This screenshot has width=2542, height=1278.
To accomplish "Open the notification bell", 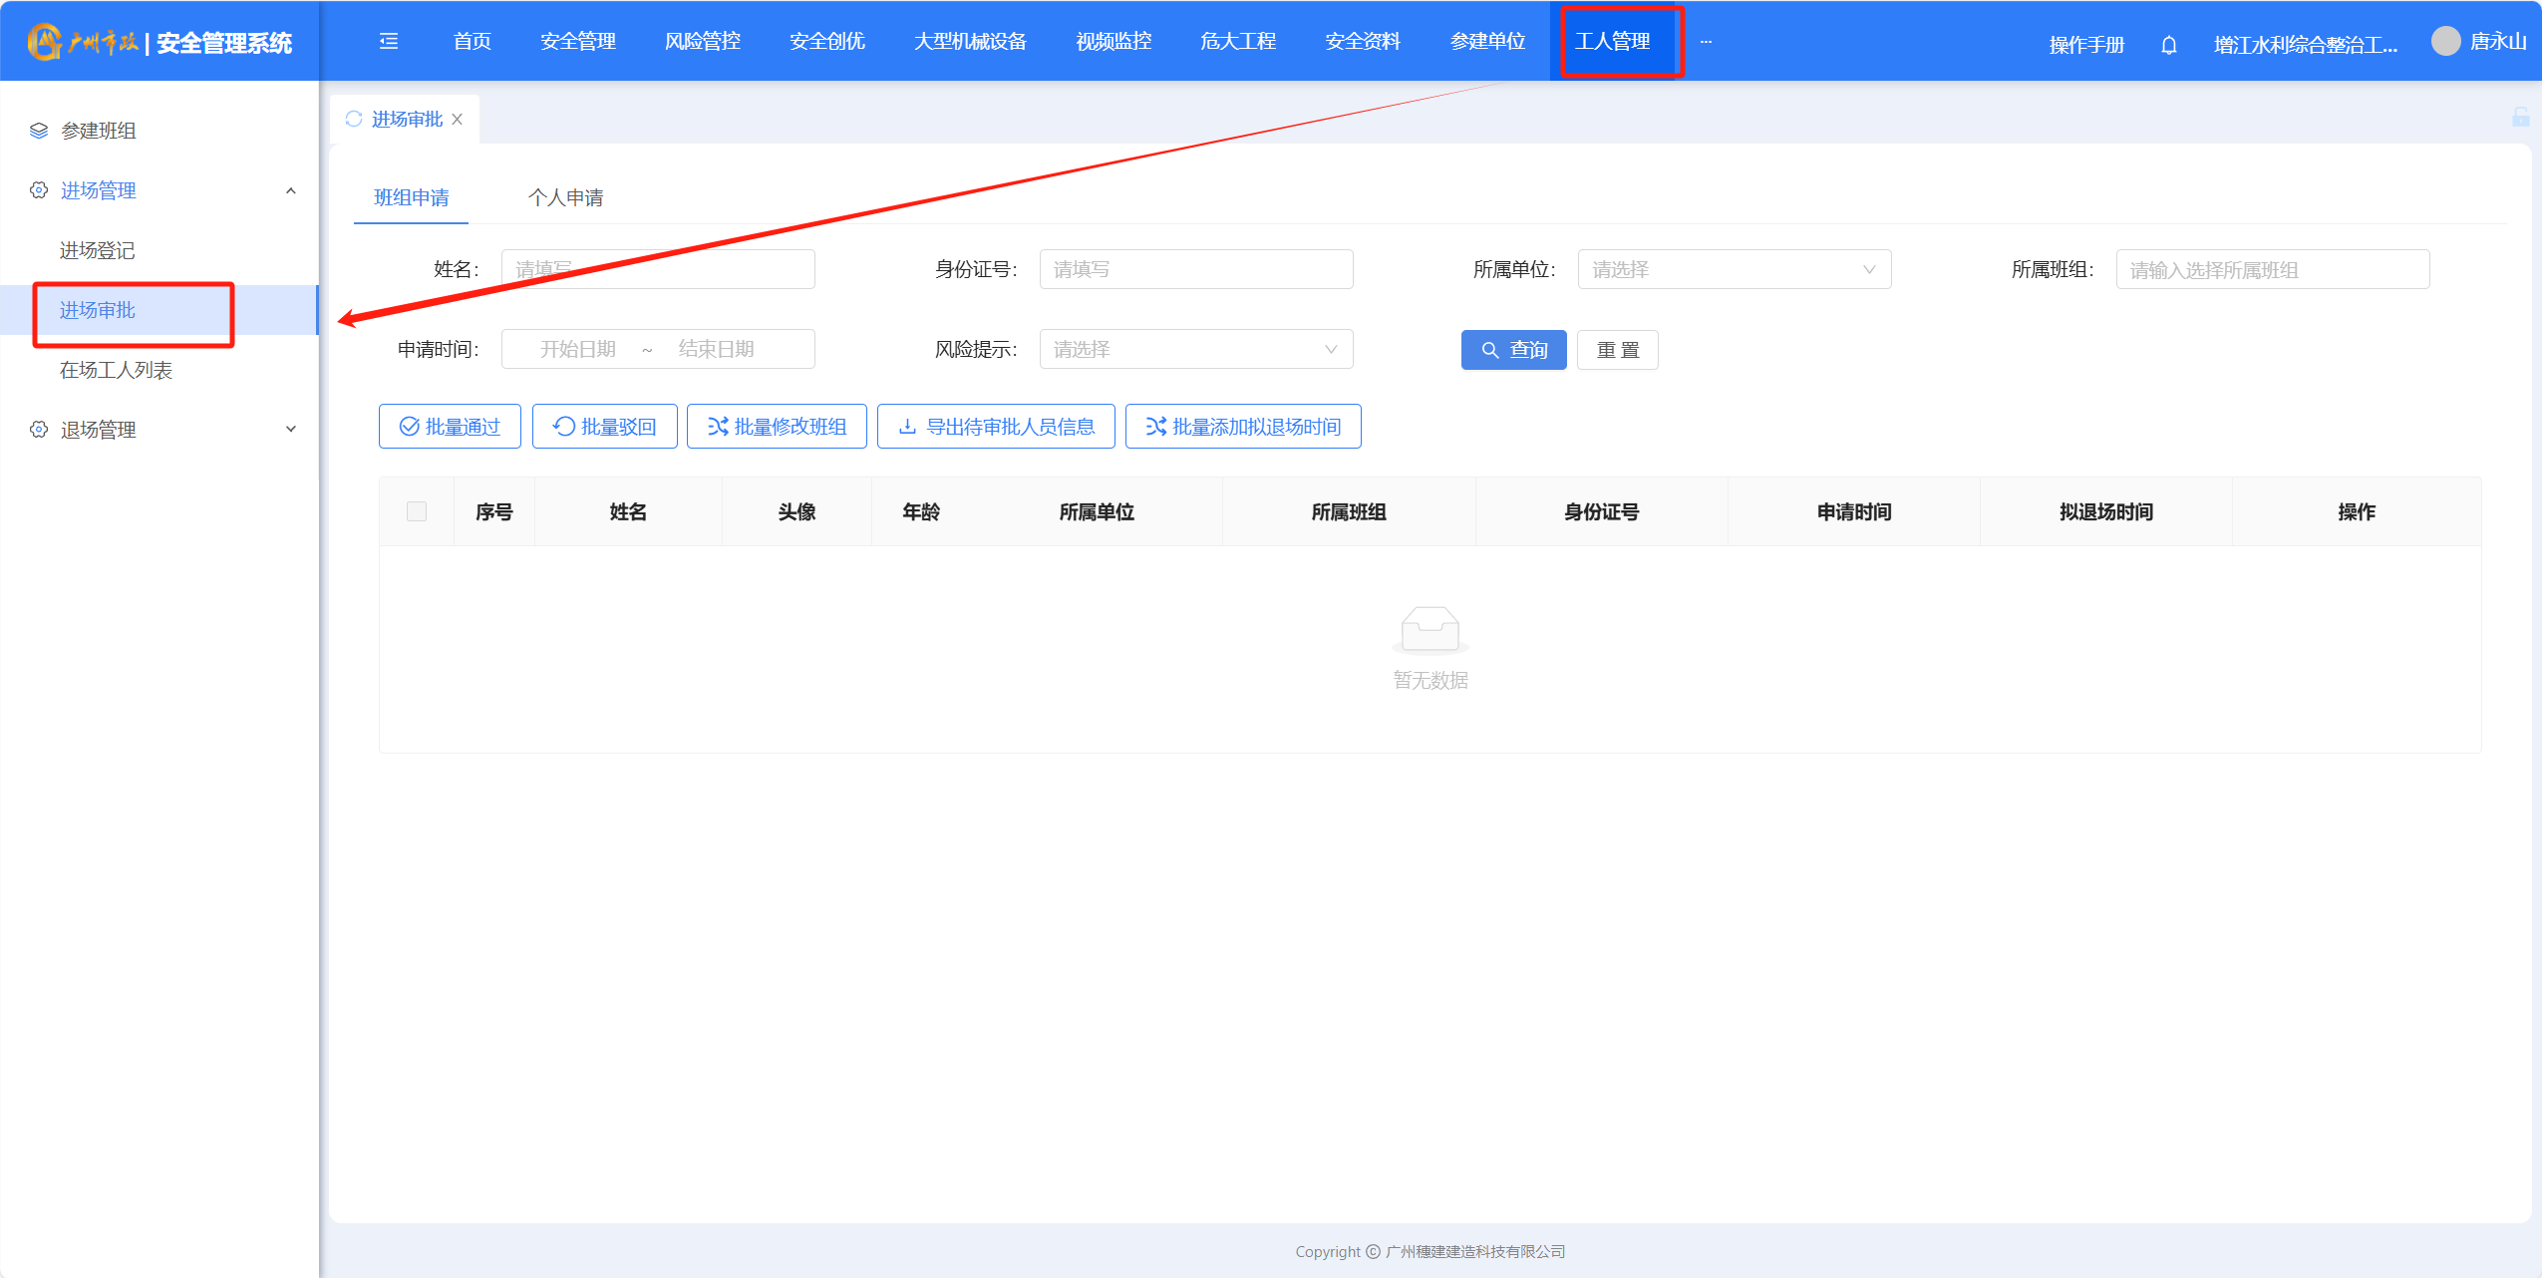I will coord(2168,45).
